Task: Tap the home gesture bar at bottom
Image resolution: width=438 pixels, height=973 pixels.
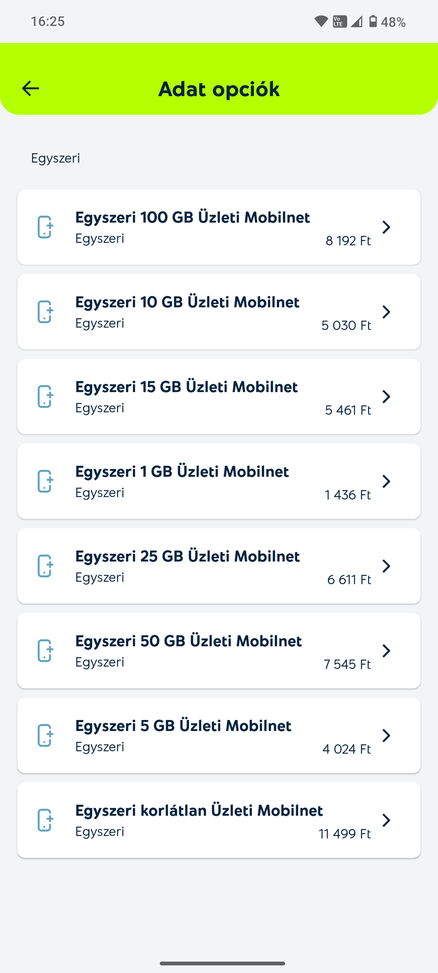Action: click(222, 963)
